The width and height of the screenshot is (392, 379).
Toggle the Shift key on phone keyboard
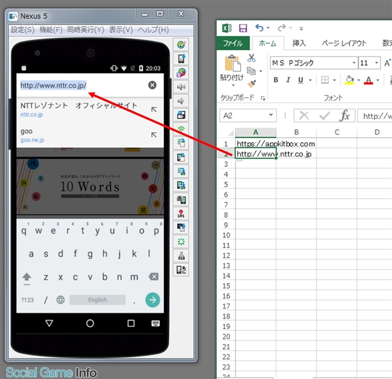(x=26, y=277)
